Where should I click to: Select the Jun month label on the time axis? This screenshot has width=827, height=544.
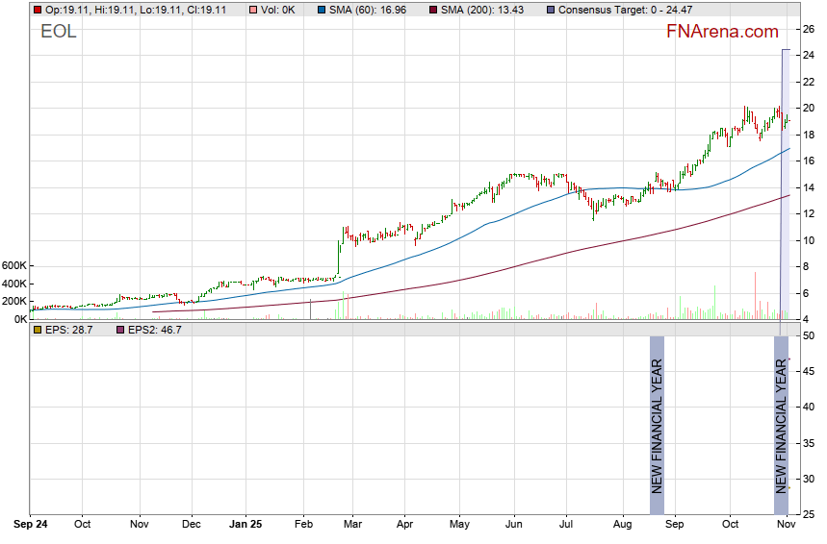[513, 526]
